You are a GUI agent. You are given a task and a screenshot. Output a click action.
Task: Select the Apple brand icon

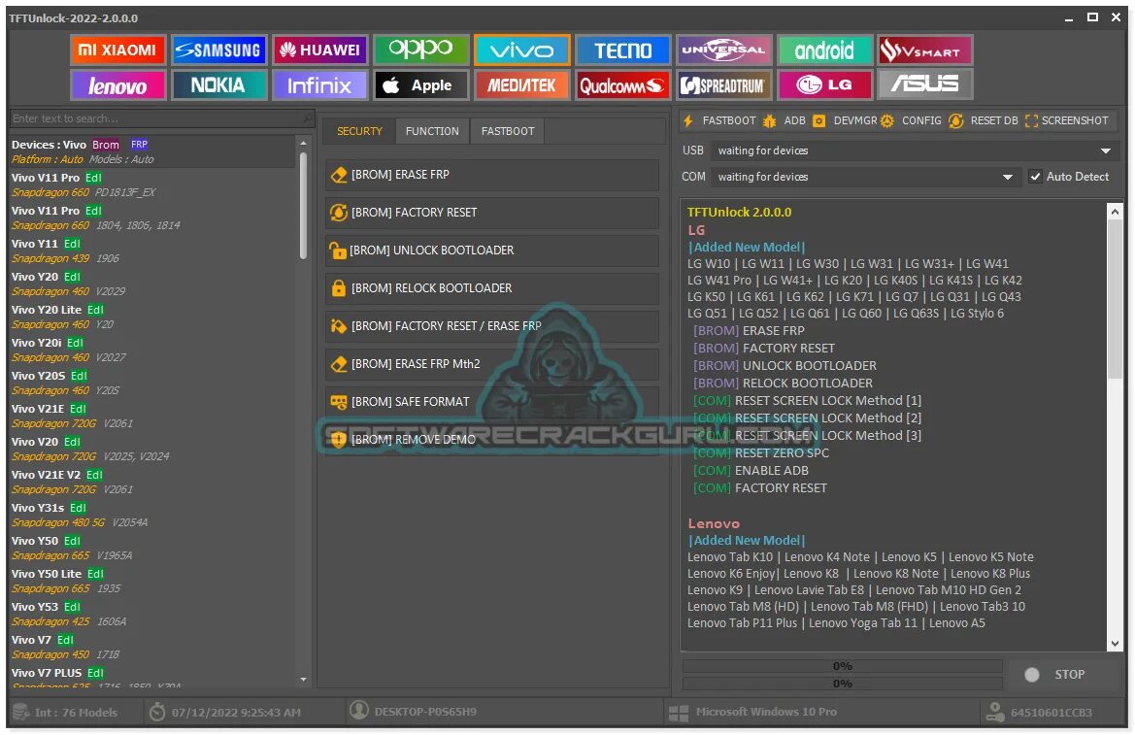click(421, 84)
